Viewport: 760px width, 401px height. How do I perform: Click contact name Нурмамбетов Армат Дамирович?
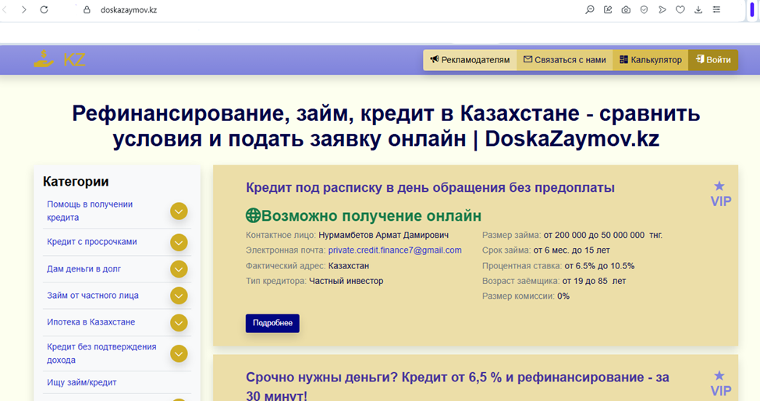click(383, 235)
